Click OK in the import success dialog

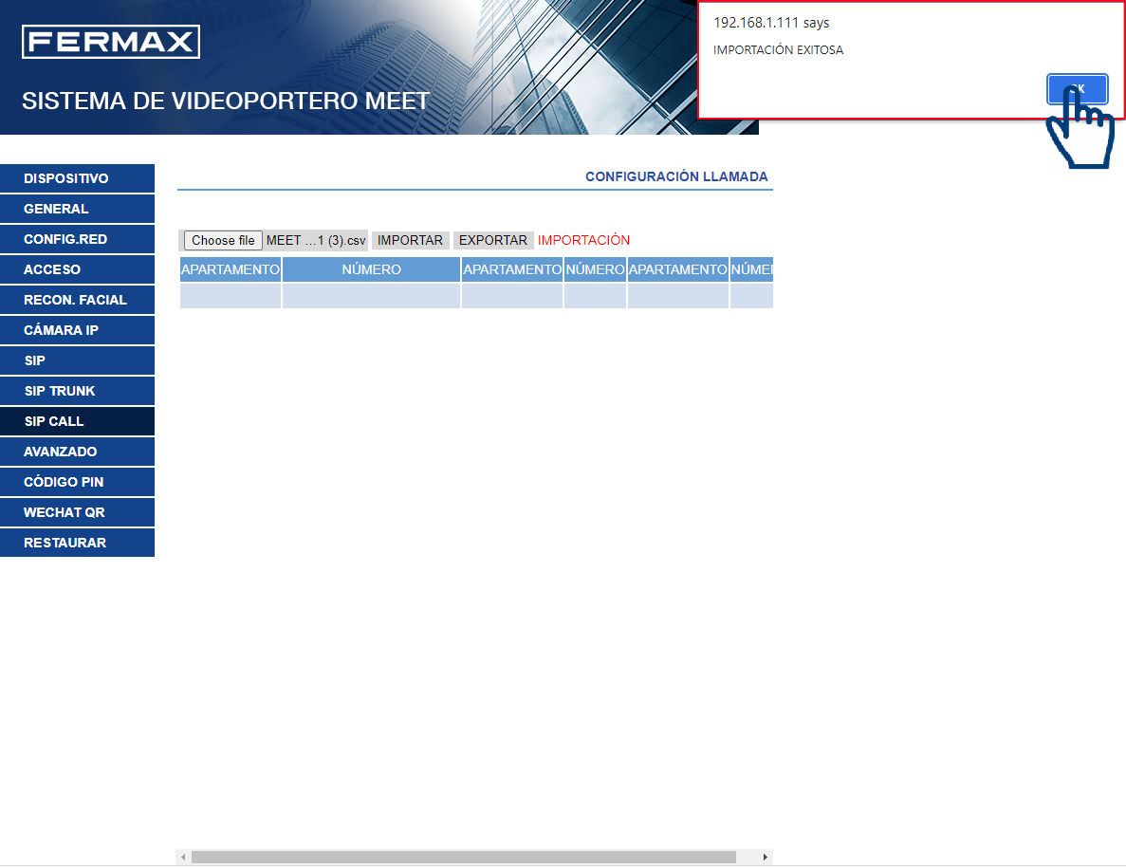point(1077,89)
